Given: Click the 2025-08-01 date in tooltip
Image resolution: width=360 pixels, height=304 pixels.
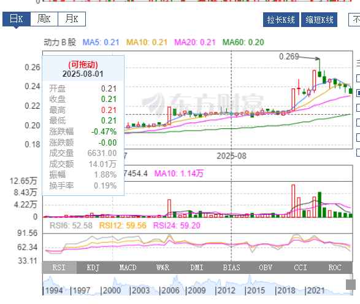Looking at the screenshot, I should [83, 74].
